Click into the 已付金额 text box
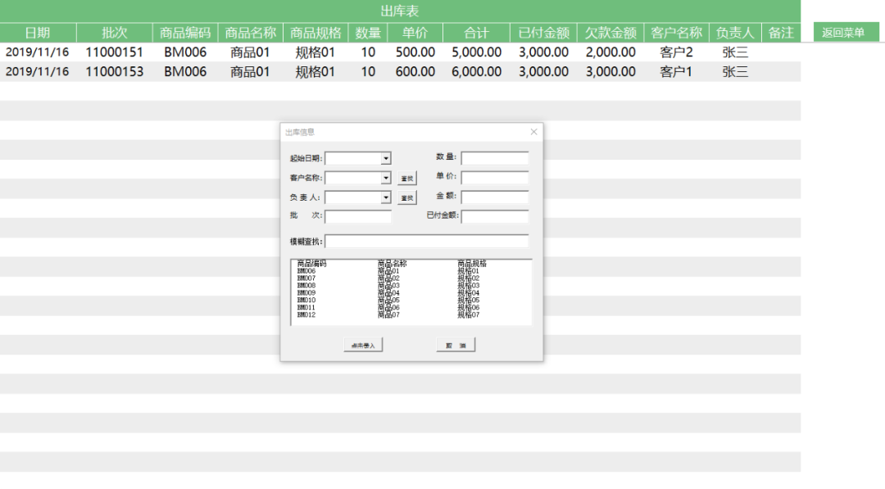885x489 pixels. click(494, 216)
